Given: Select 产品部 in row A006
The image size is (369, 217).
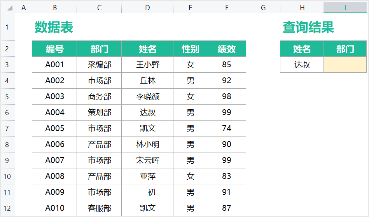Looking at the screenshot, I should [x=99, y=144].
